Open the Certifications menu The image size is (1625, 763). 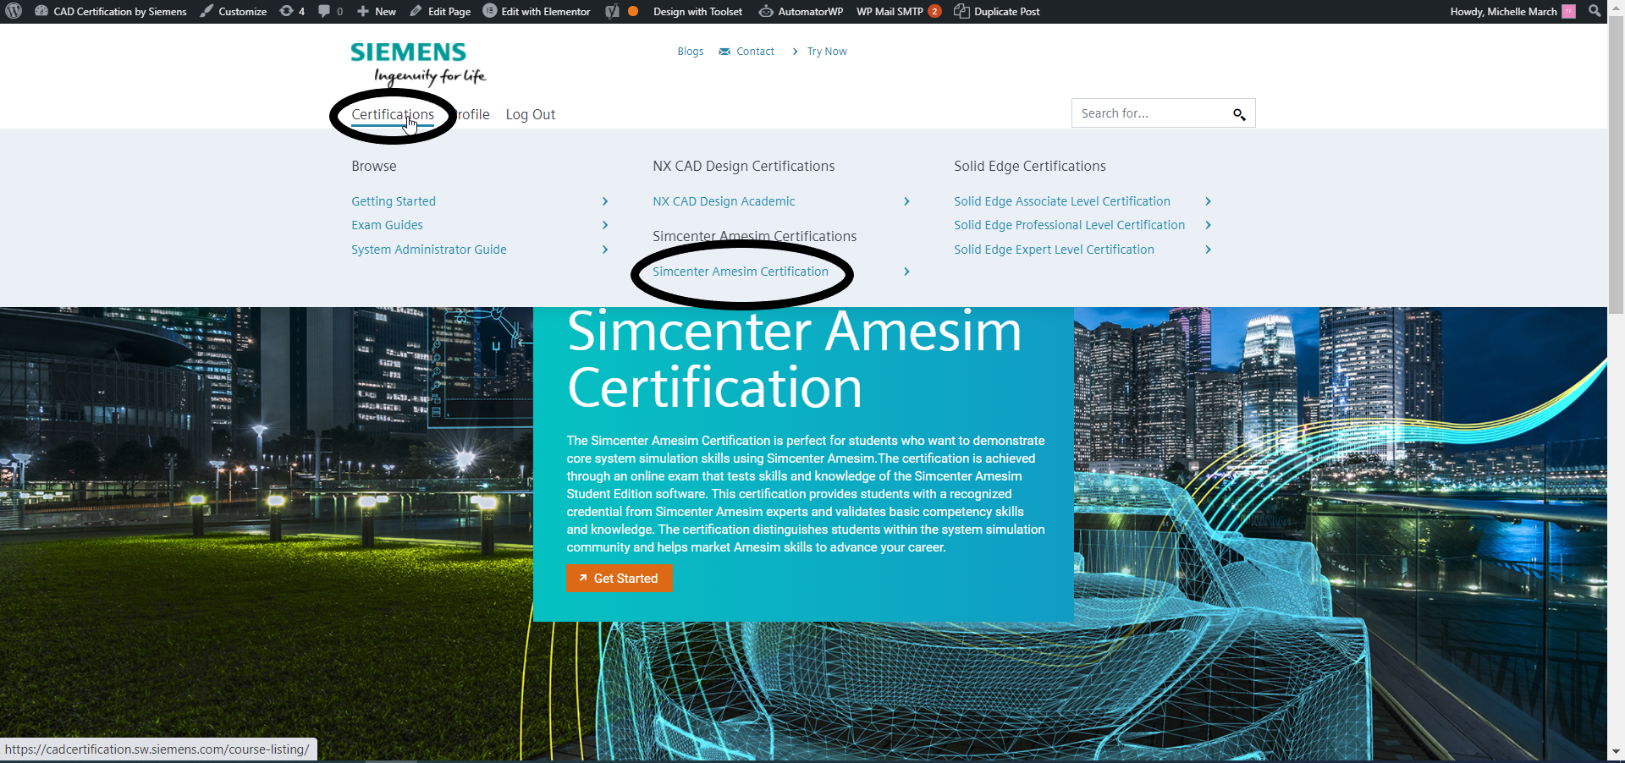pos(393,114)
